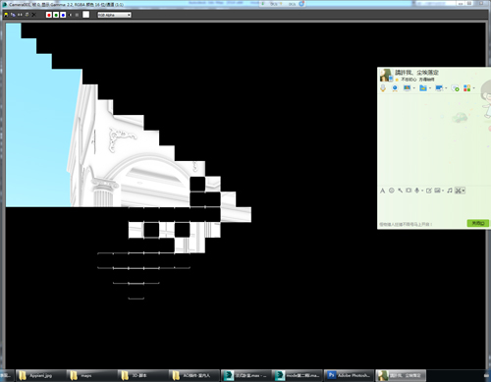The image size is (491, 382).
Task: Open the file transfer folder dropdown
Action: pyautogui.click(x=430, y=87)
